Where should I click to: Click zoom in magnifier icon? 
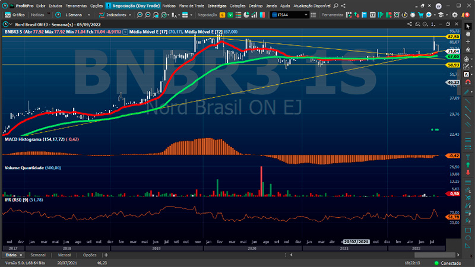pyautogui.click(x=140, y=15)
